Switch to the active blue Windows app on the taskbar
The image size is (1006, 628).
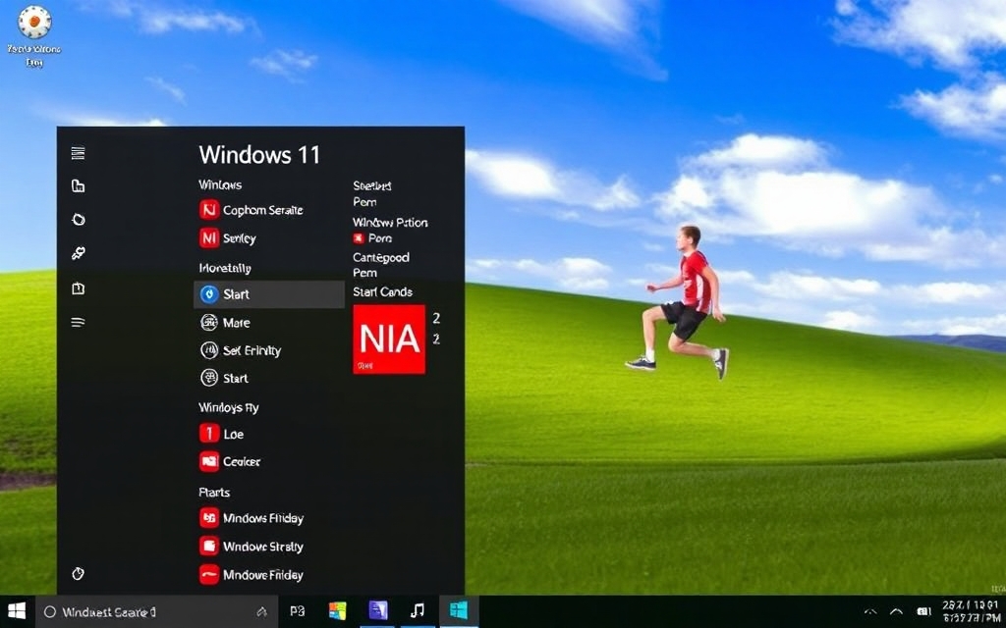458,611
